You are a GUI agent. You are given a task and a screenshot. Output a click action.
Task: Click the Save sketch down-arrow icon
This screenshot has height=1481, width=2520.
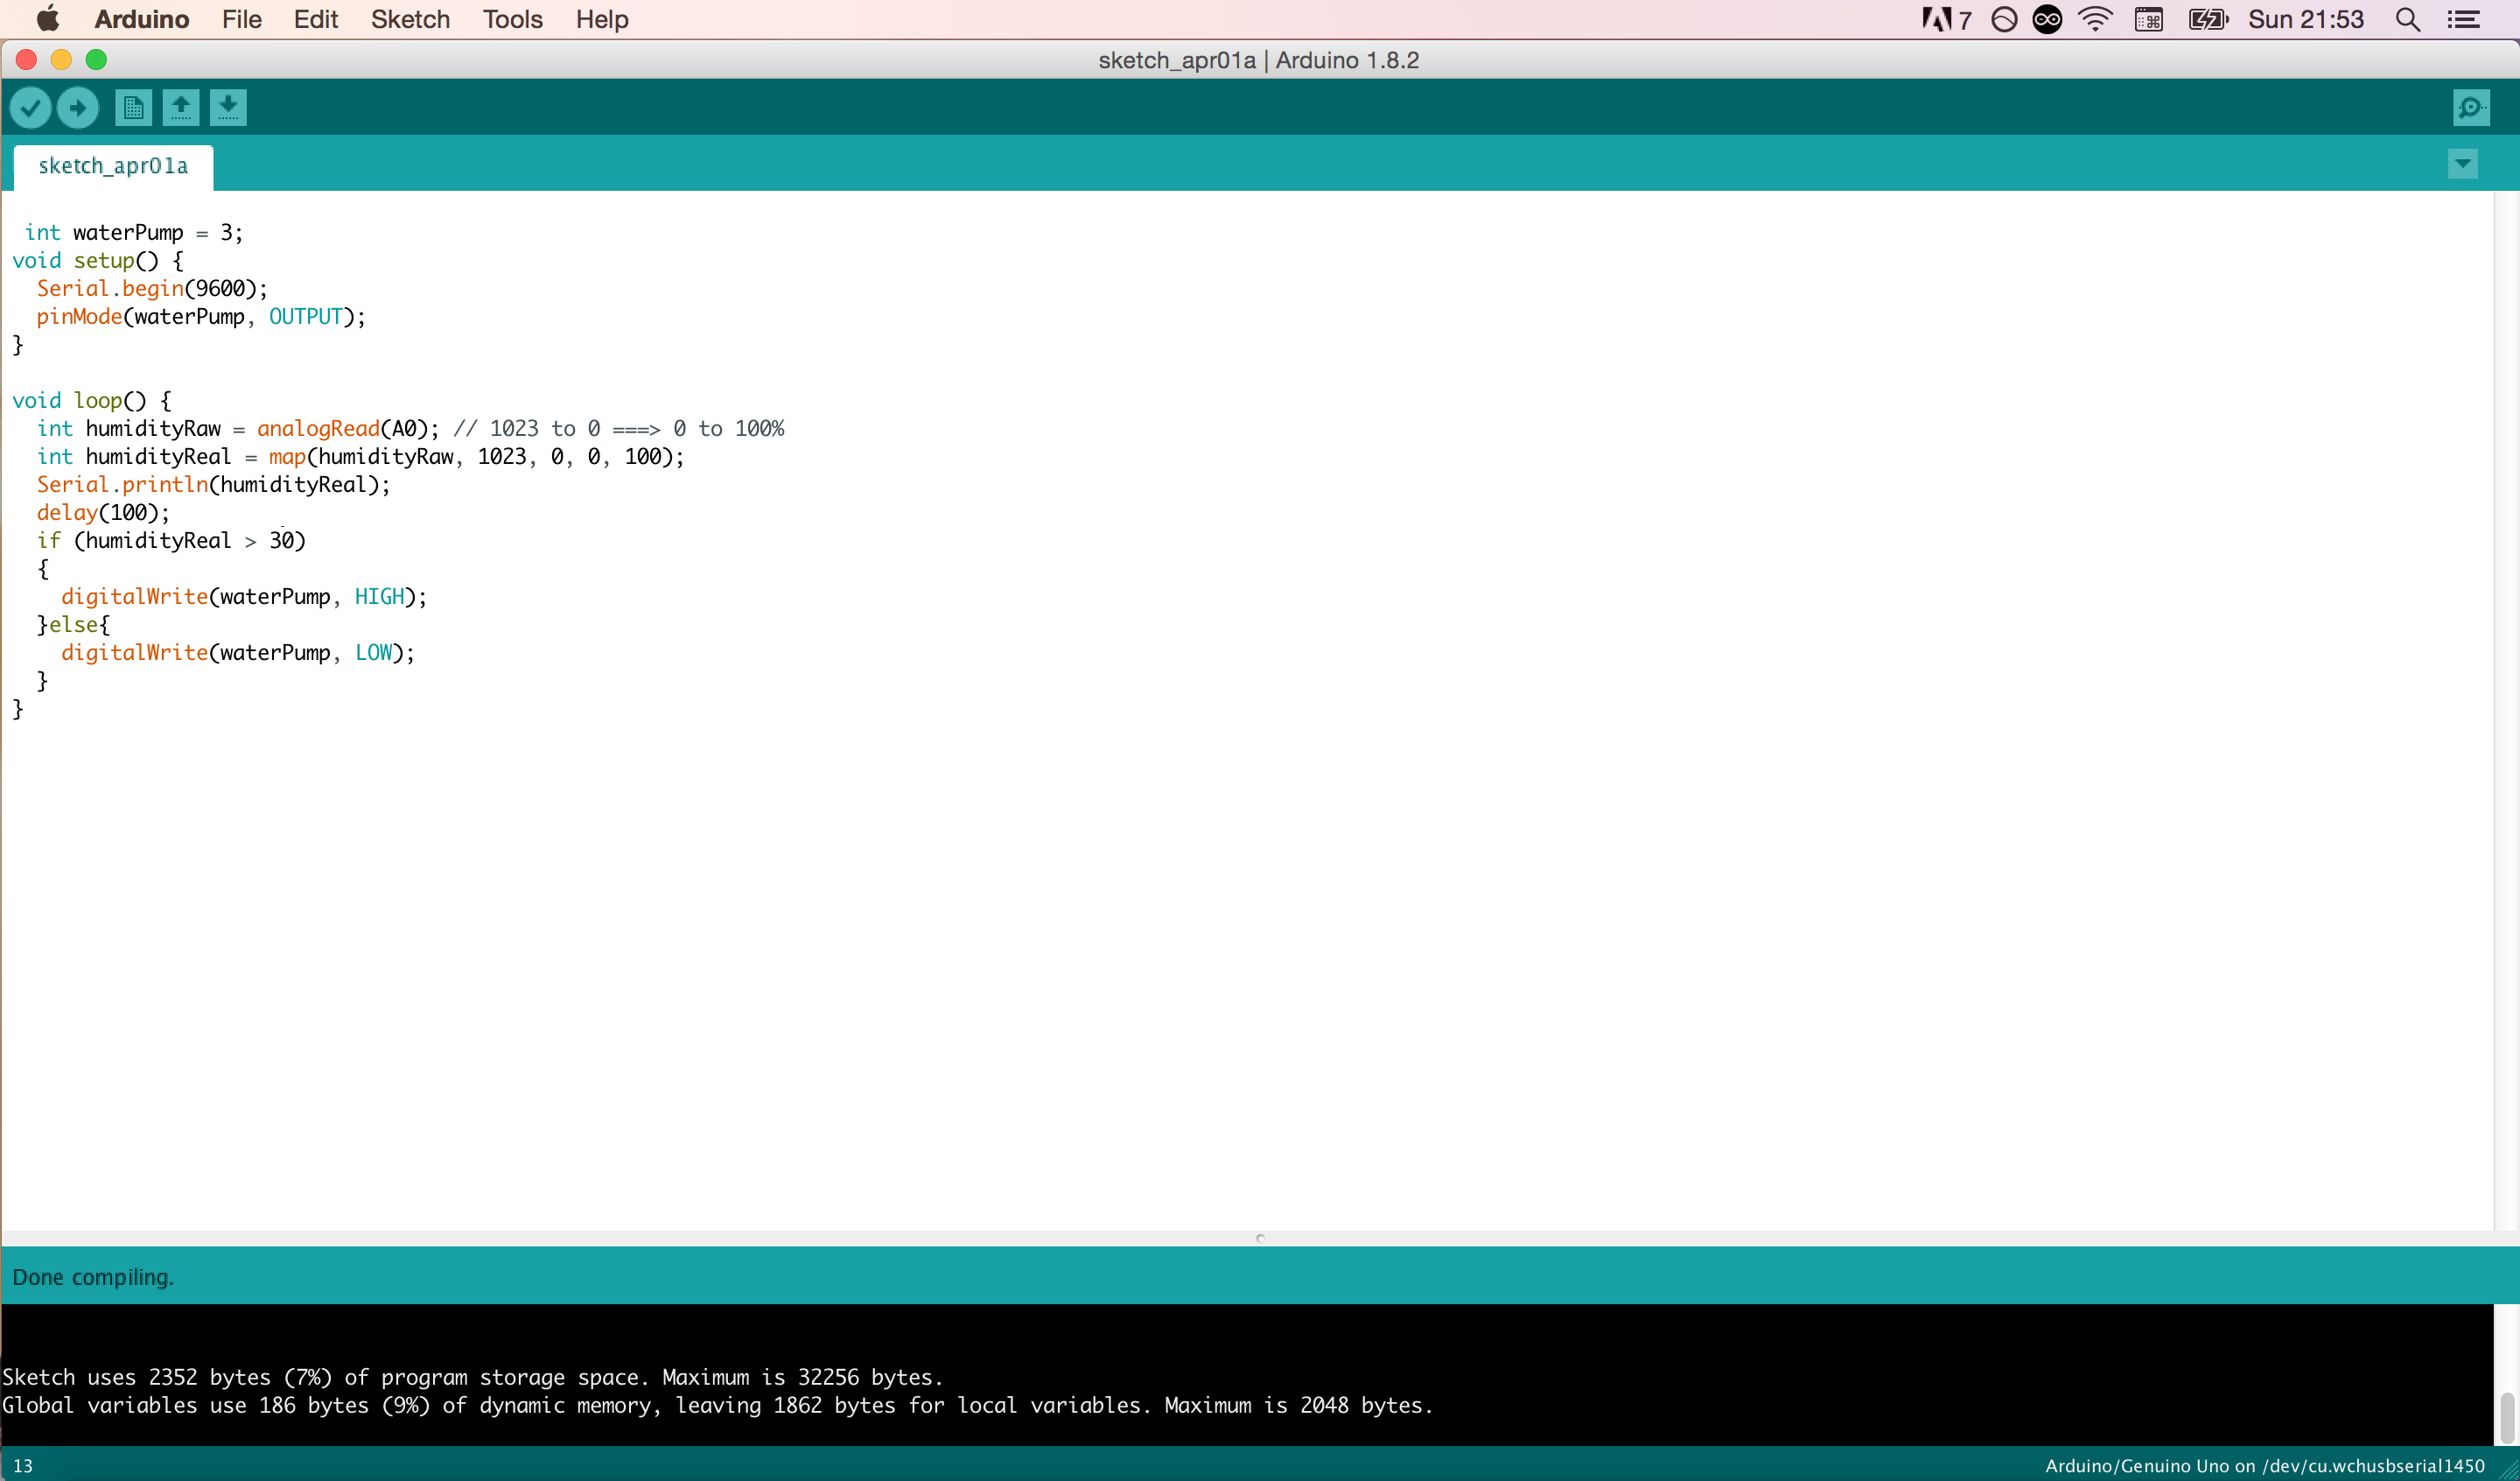(x=228, y=107)
